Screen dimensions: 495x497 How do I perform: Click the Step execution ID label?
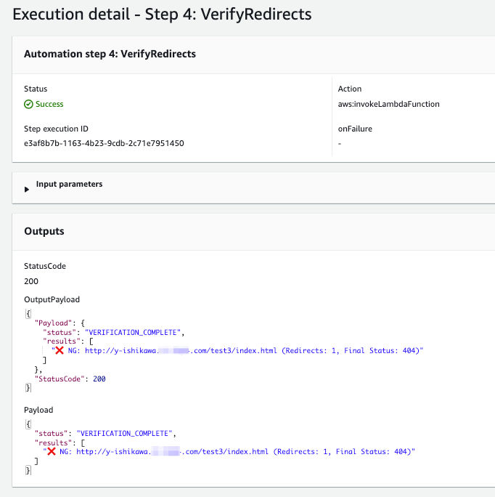coord(56,129)
